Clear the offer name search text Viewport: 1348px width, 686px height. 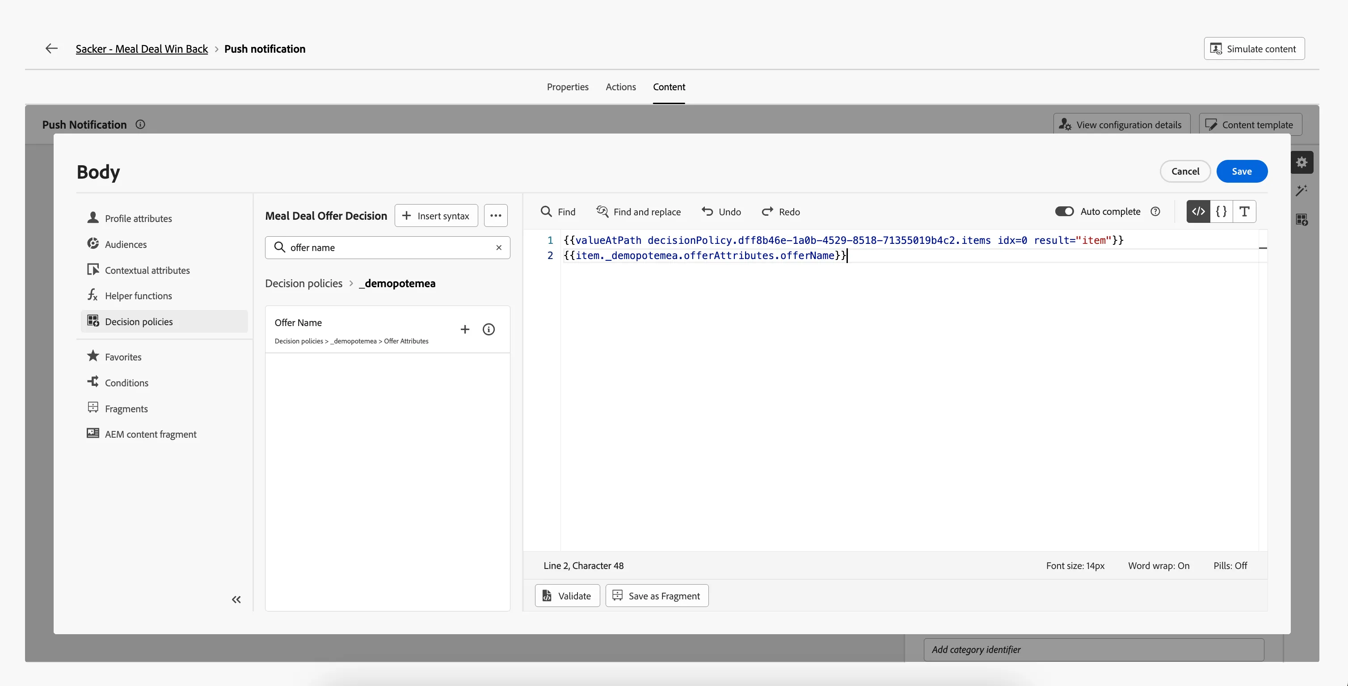tap(499, 247)
